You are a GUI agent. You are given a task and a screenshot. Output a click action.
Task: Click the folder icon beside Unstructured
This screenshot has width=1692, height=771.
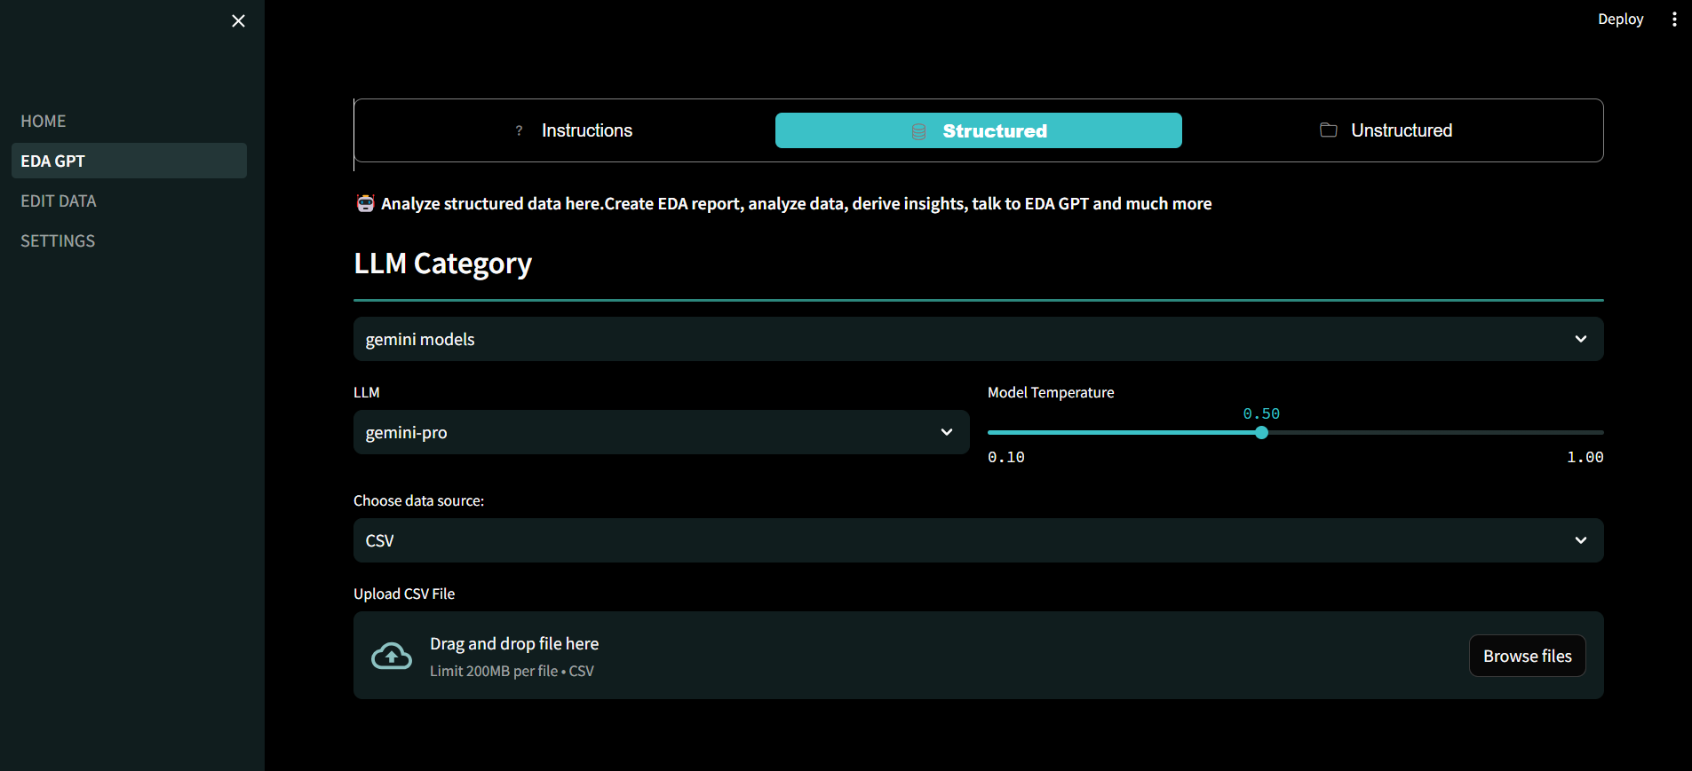[1329, 130]
